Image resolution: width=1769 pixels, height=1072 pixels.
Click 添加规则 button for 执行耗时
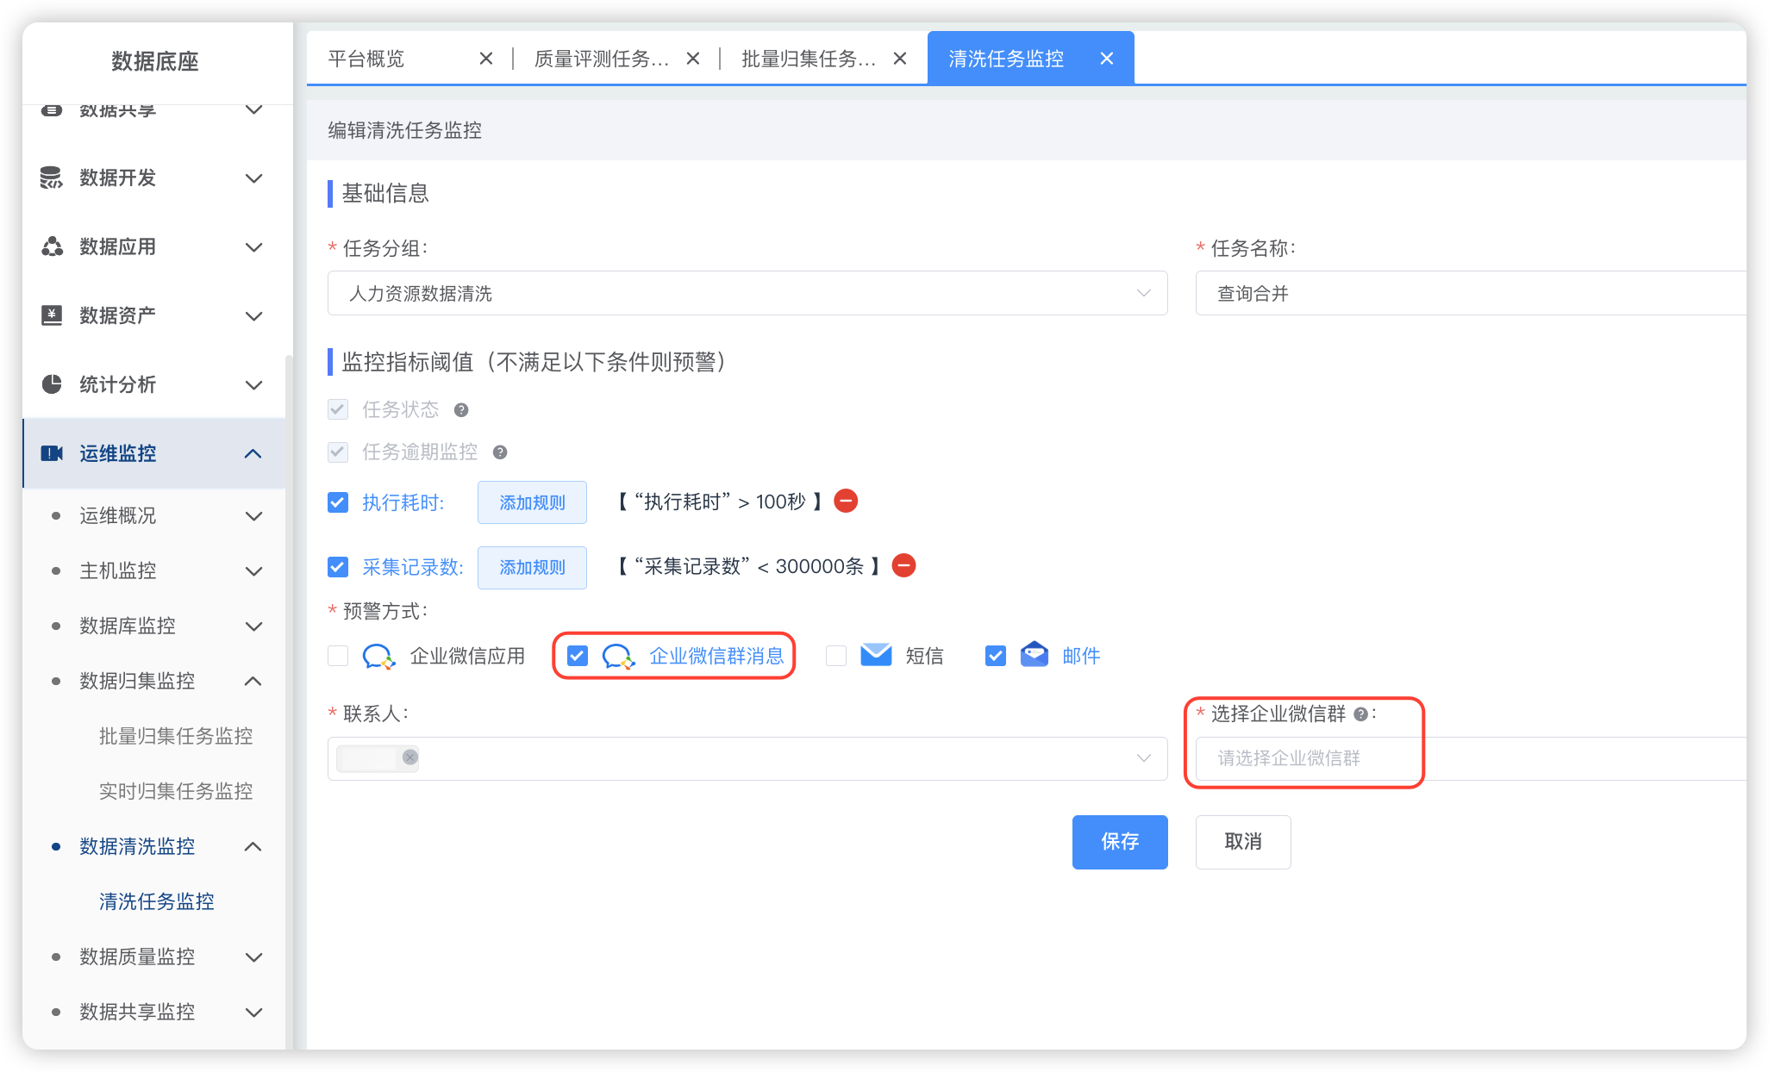pos(532,502)
